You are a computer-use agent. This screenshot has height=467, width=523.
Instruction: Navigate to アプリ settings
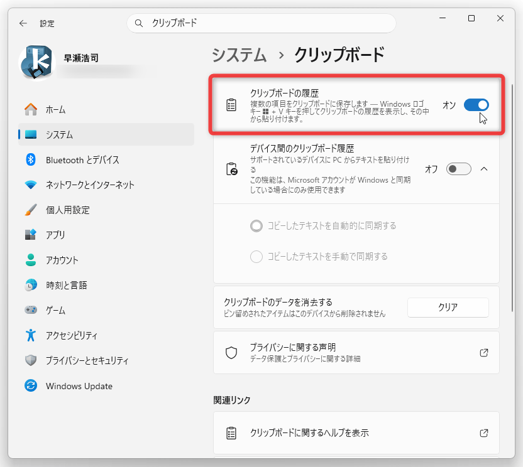point(106,235)
